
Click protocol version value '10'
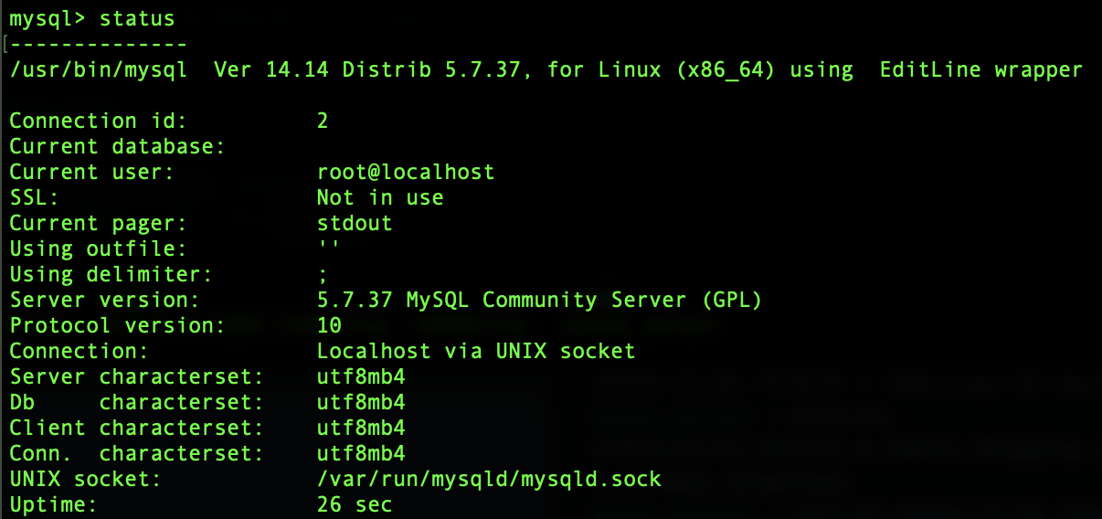click(x=329, y=325)
